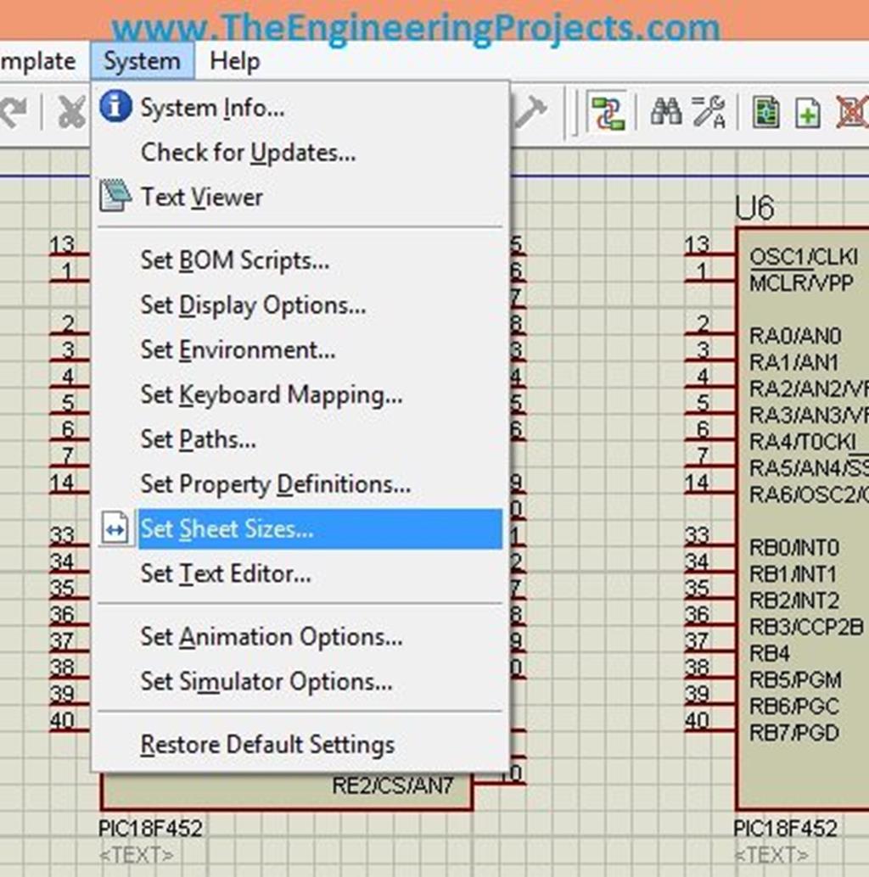Open the Help menu
This screenshot has height=877, width=869.
[234, 60]
